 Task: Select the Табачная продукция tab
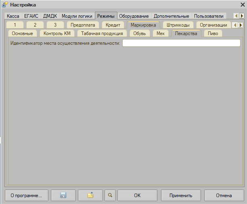(102, 33)
